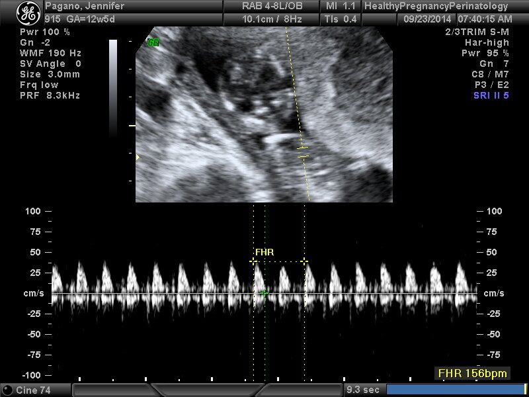Click the Doppler sample volume gate marker
The image size is (529, 397).
pos(302,151)
